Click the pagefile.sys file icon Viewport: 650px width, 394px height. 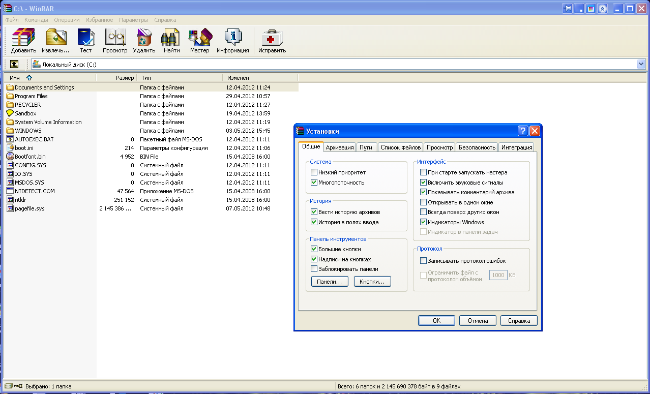click(x=10, y=208)
